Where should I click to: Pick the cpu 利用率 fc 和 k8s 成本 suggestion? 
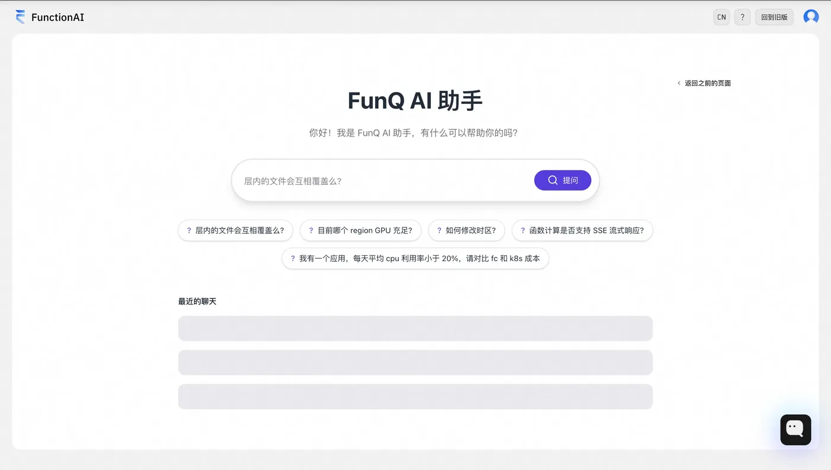click(415, 259)
